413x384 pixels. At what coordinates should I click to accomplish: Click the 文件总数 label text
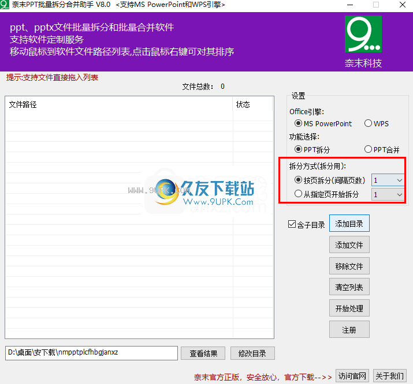(x=198, y=86)
